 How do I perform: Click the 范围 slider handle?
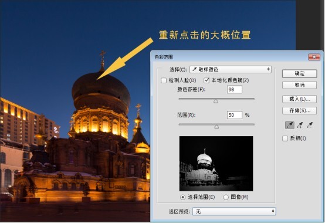coord(216,127)
